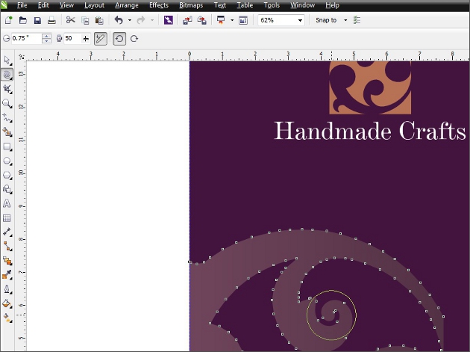
Task: Open the Edit menu
Action: [x=43, y=5]
